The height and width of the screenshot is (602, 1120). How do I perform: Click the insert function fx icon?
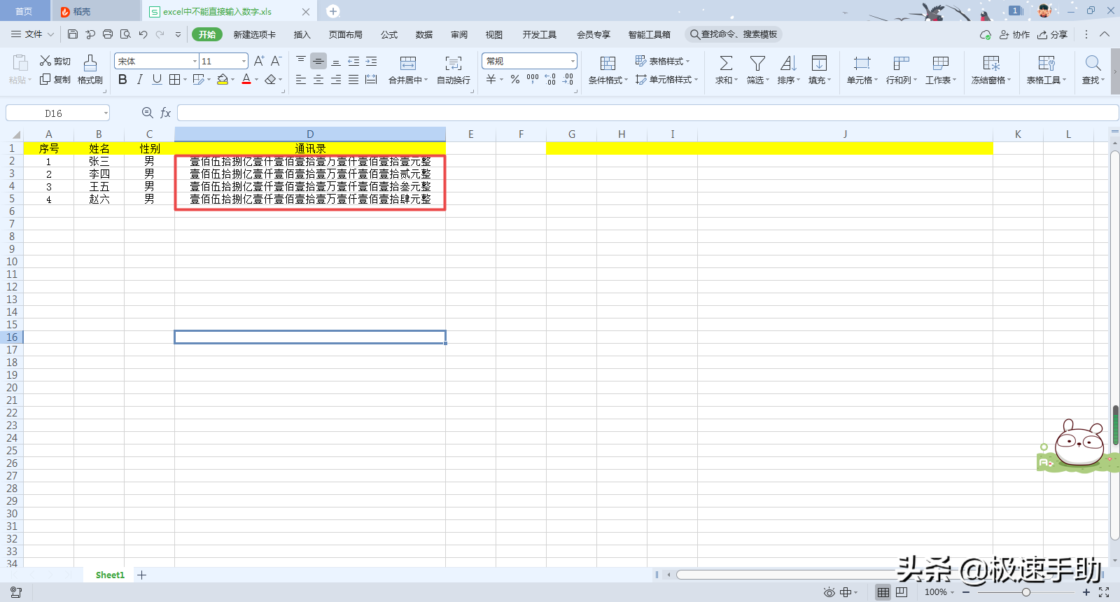tap(166, 113)
